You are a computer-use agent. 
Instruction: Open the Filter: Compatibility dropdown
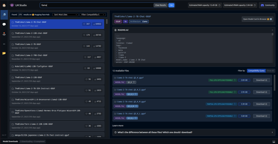pos(93,15)
